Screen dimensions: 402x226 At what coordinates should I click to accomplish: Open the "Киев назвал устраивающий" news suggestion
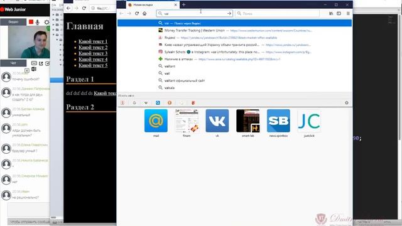pos(234,45)
